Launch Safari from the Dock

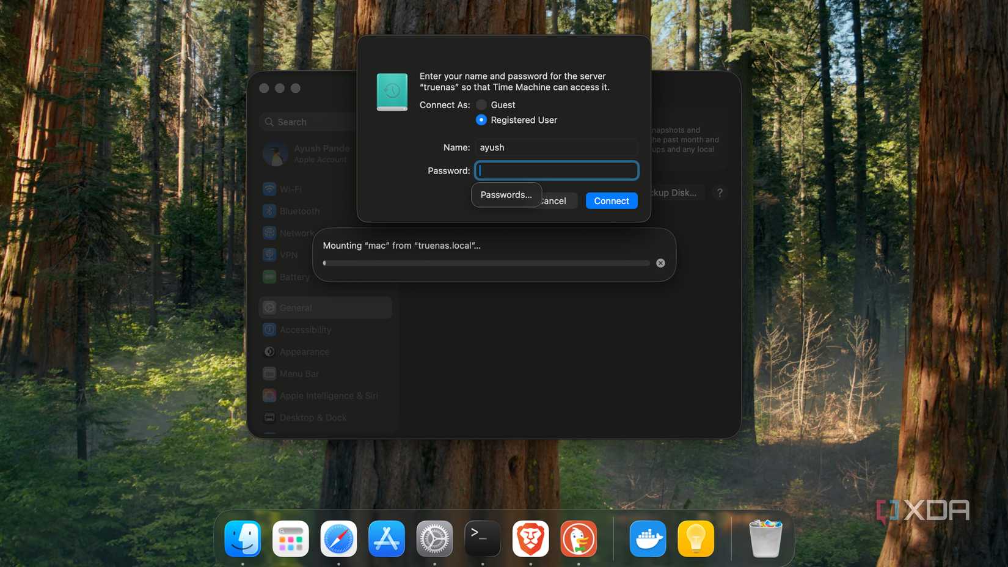tap(338, 538)
